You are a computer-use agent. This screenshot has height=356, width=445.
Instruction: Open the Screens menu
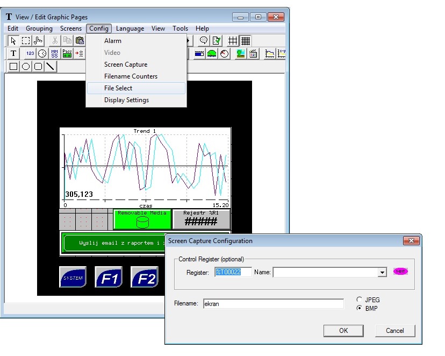coord(71,29)
